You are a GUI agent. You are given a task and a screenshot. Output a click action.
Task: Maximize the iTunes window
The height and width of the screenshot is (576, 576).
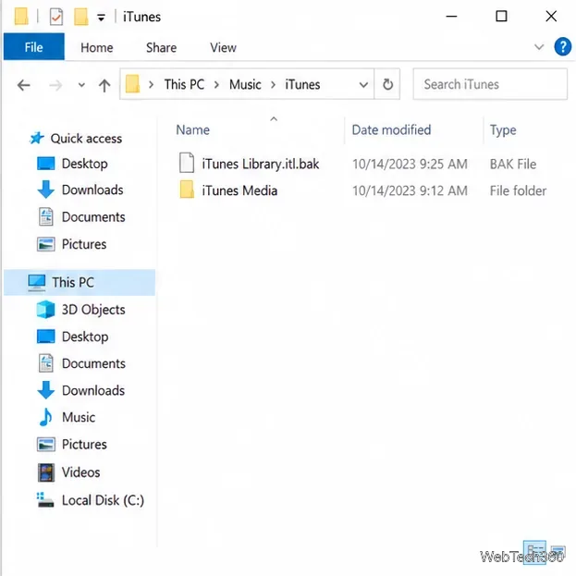[501, 16]
